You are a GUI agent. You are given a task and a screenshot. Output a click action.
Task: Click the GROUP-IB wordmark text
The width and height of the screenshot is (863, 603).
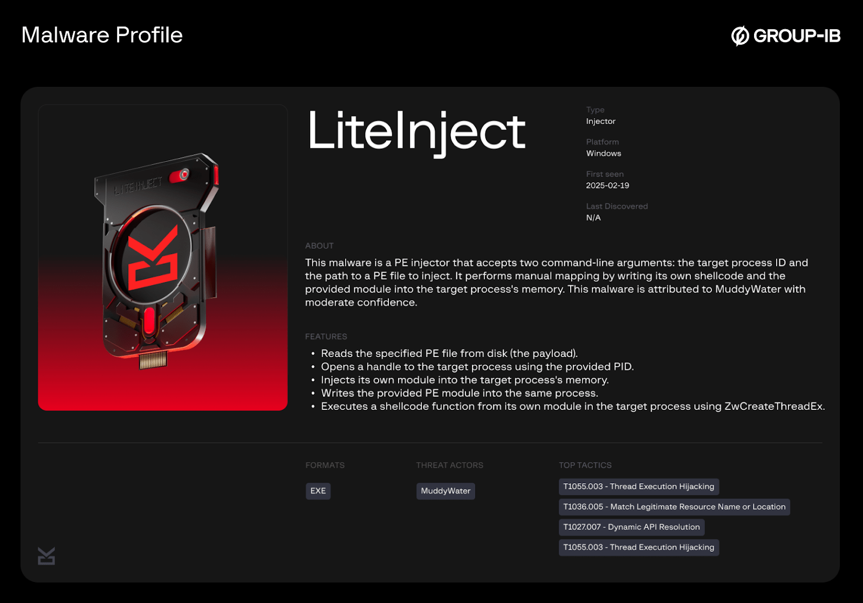[797, 36]
